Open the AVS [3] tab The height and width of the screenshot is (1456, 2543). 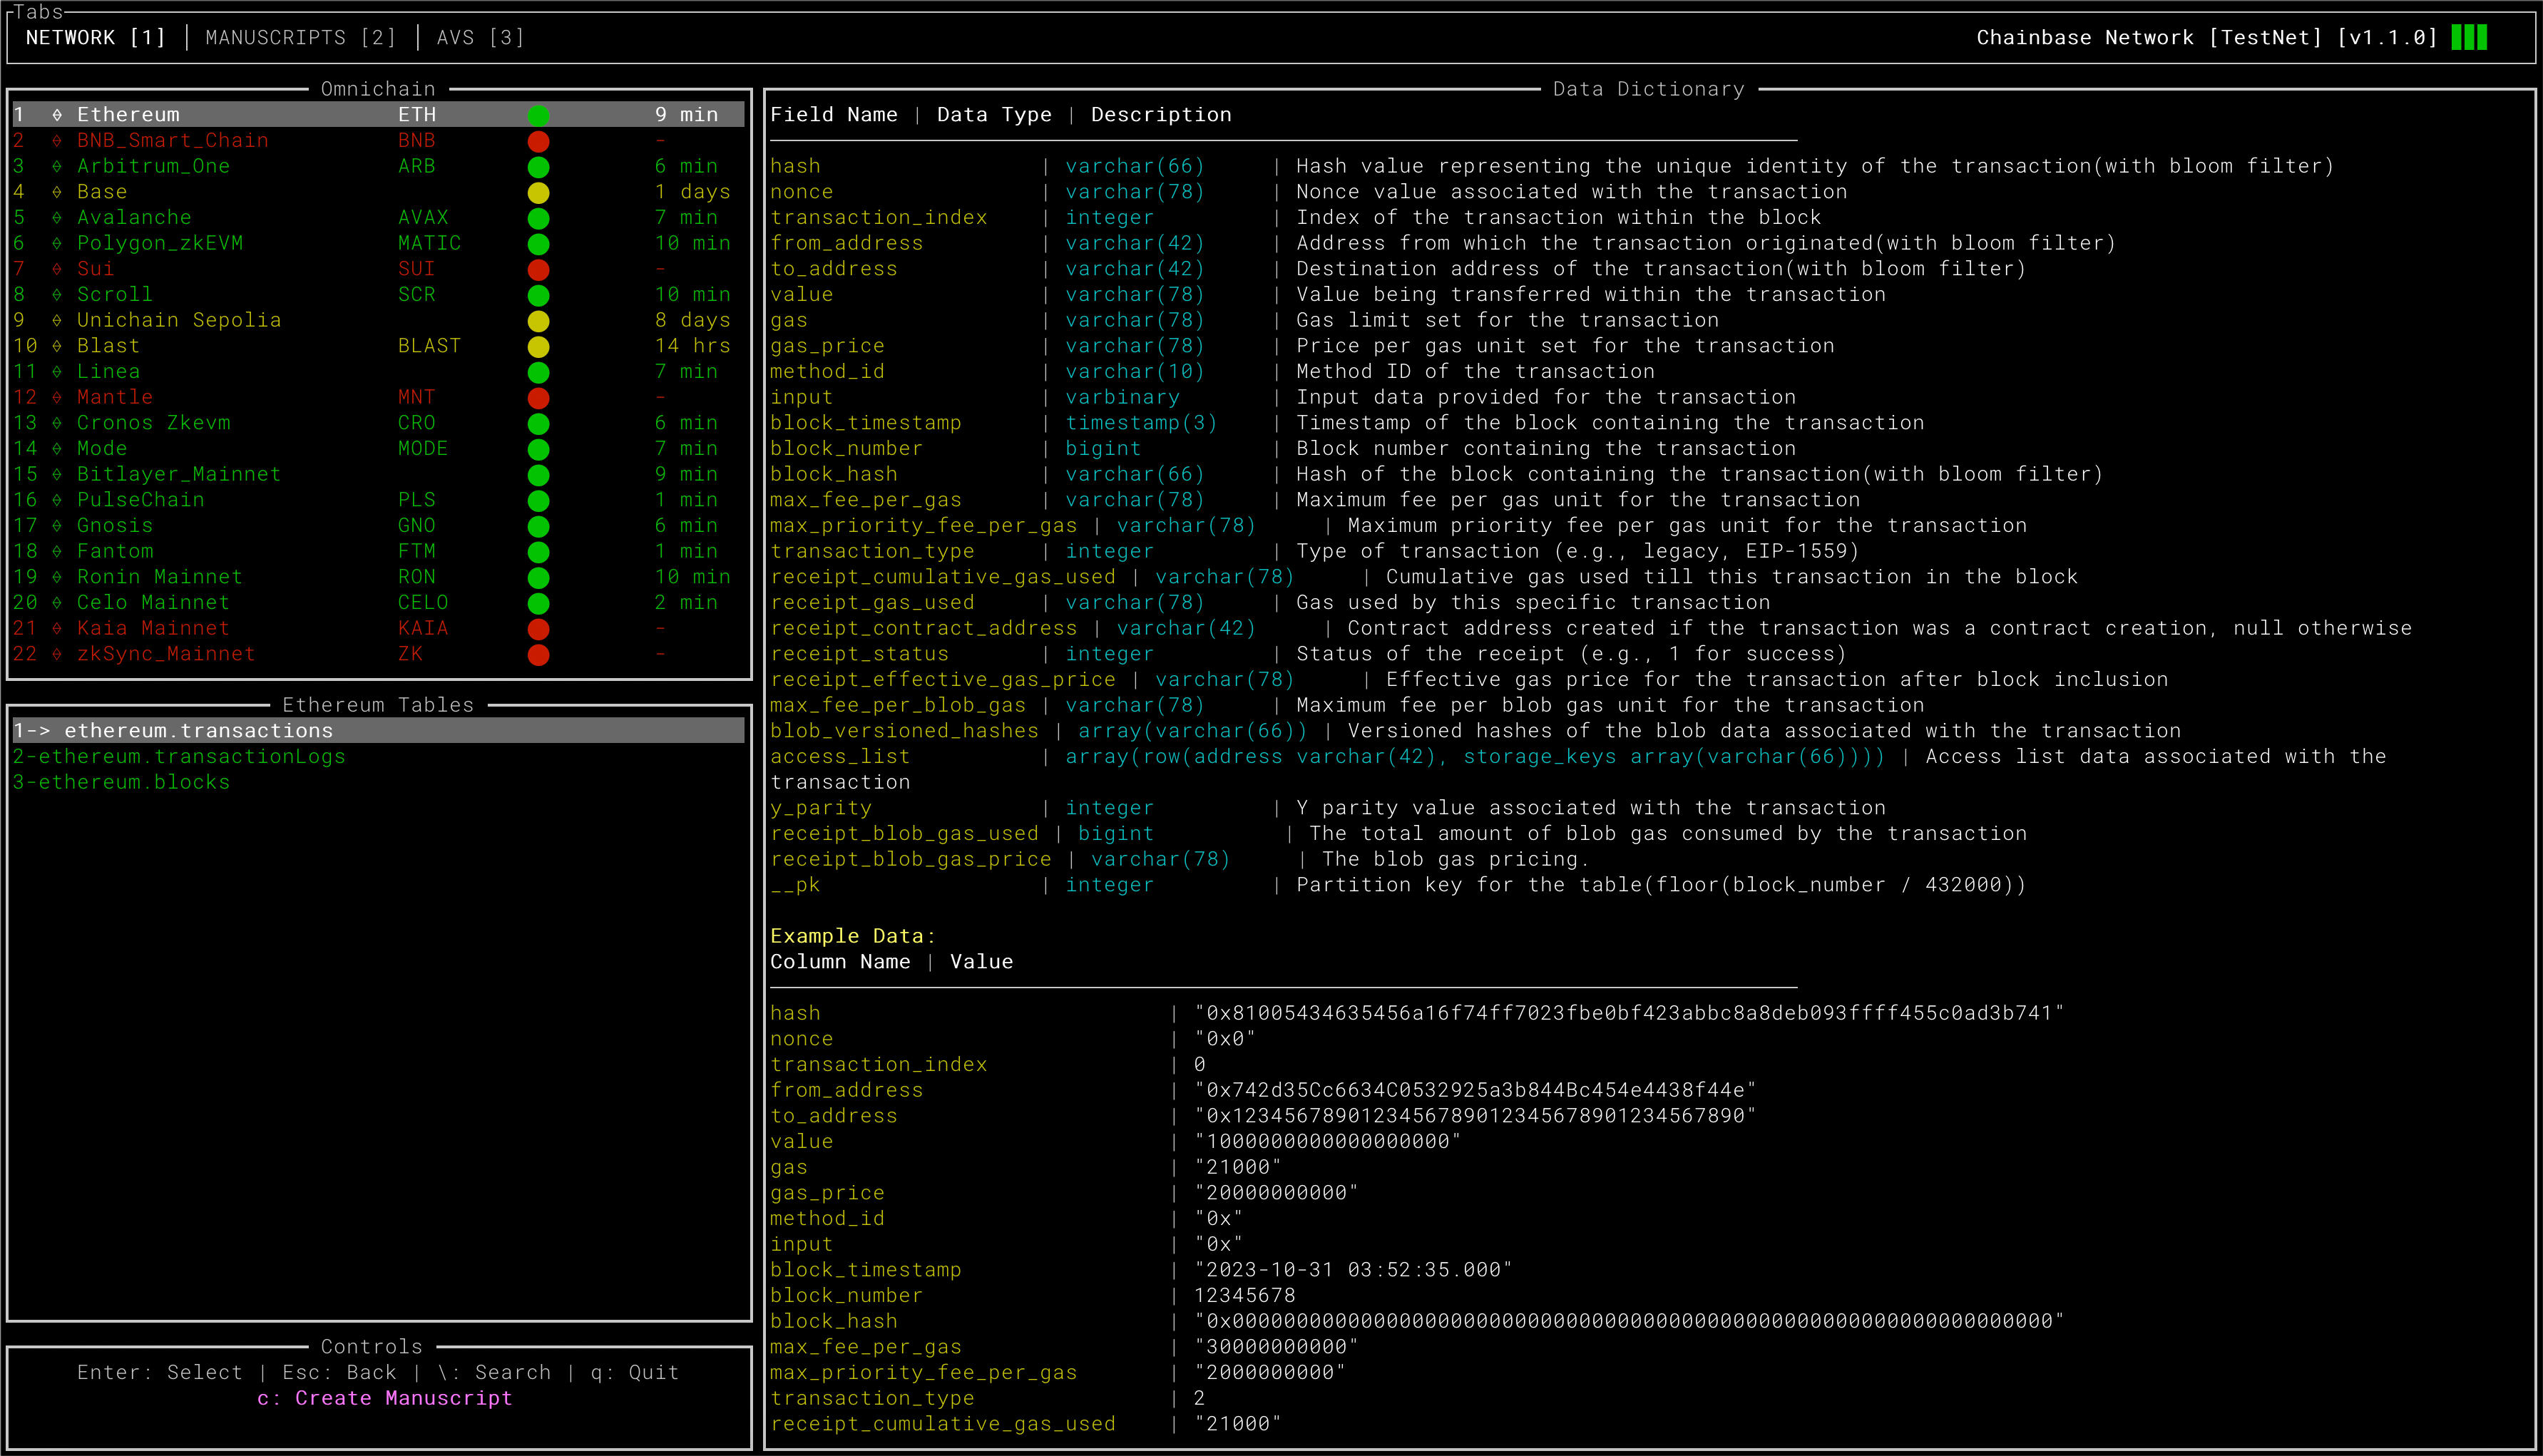(x=480, y=38)
